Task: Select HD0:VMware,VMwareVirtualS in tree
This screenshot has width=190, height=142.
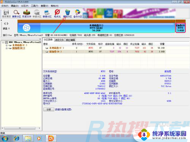Action: [x=25, y=42]
